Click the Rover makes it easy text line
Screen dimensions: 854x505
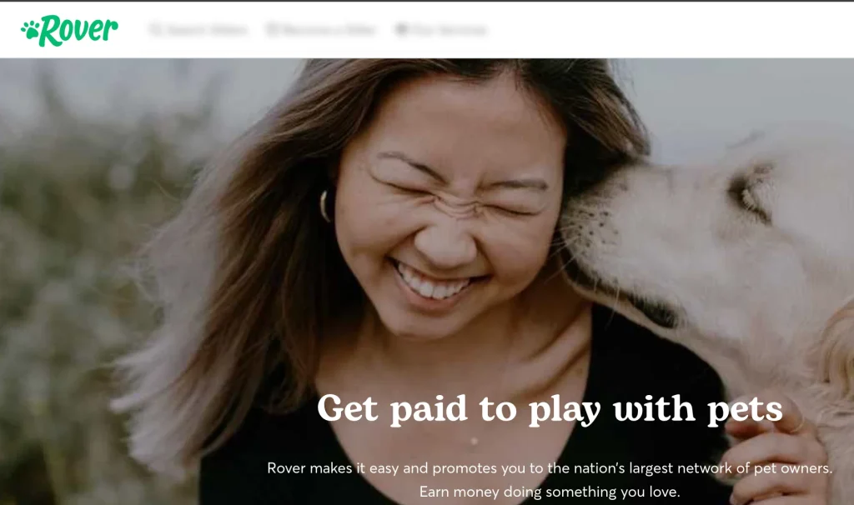[x=550, y=468]
